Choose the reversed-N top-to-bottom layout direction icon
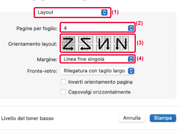 (103, 44)
